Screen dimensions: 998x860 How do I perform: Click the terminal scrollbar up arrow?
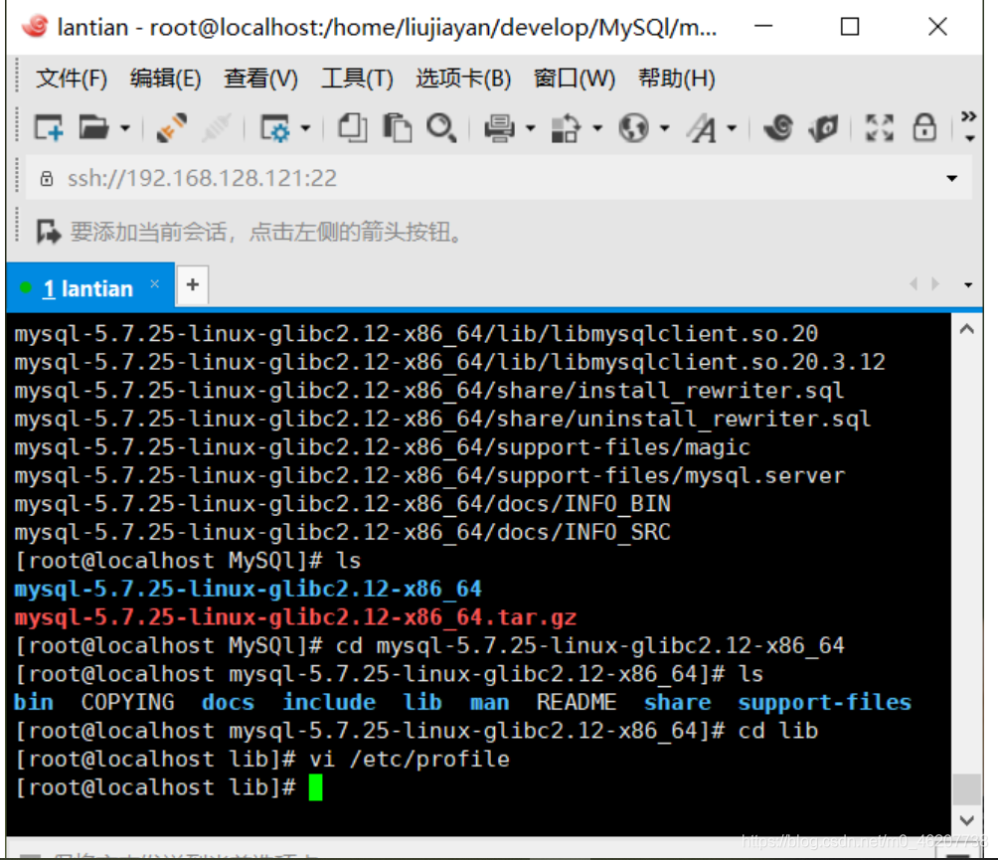tap(967, 329)
